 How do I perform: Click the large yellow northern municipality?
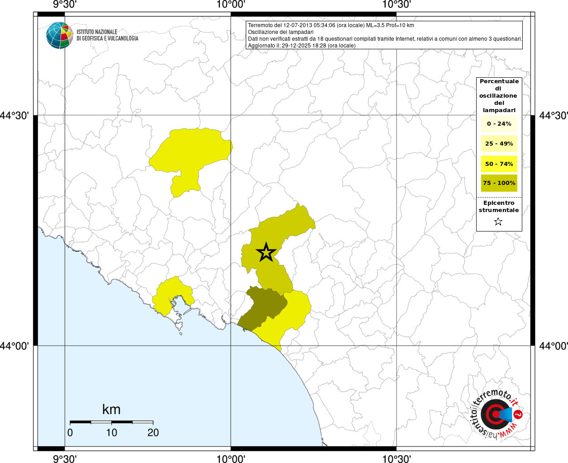[x=192, y=151]
